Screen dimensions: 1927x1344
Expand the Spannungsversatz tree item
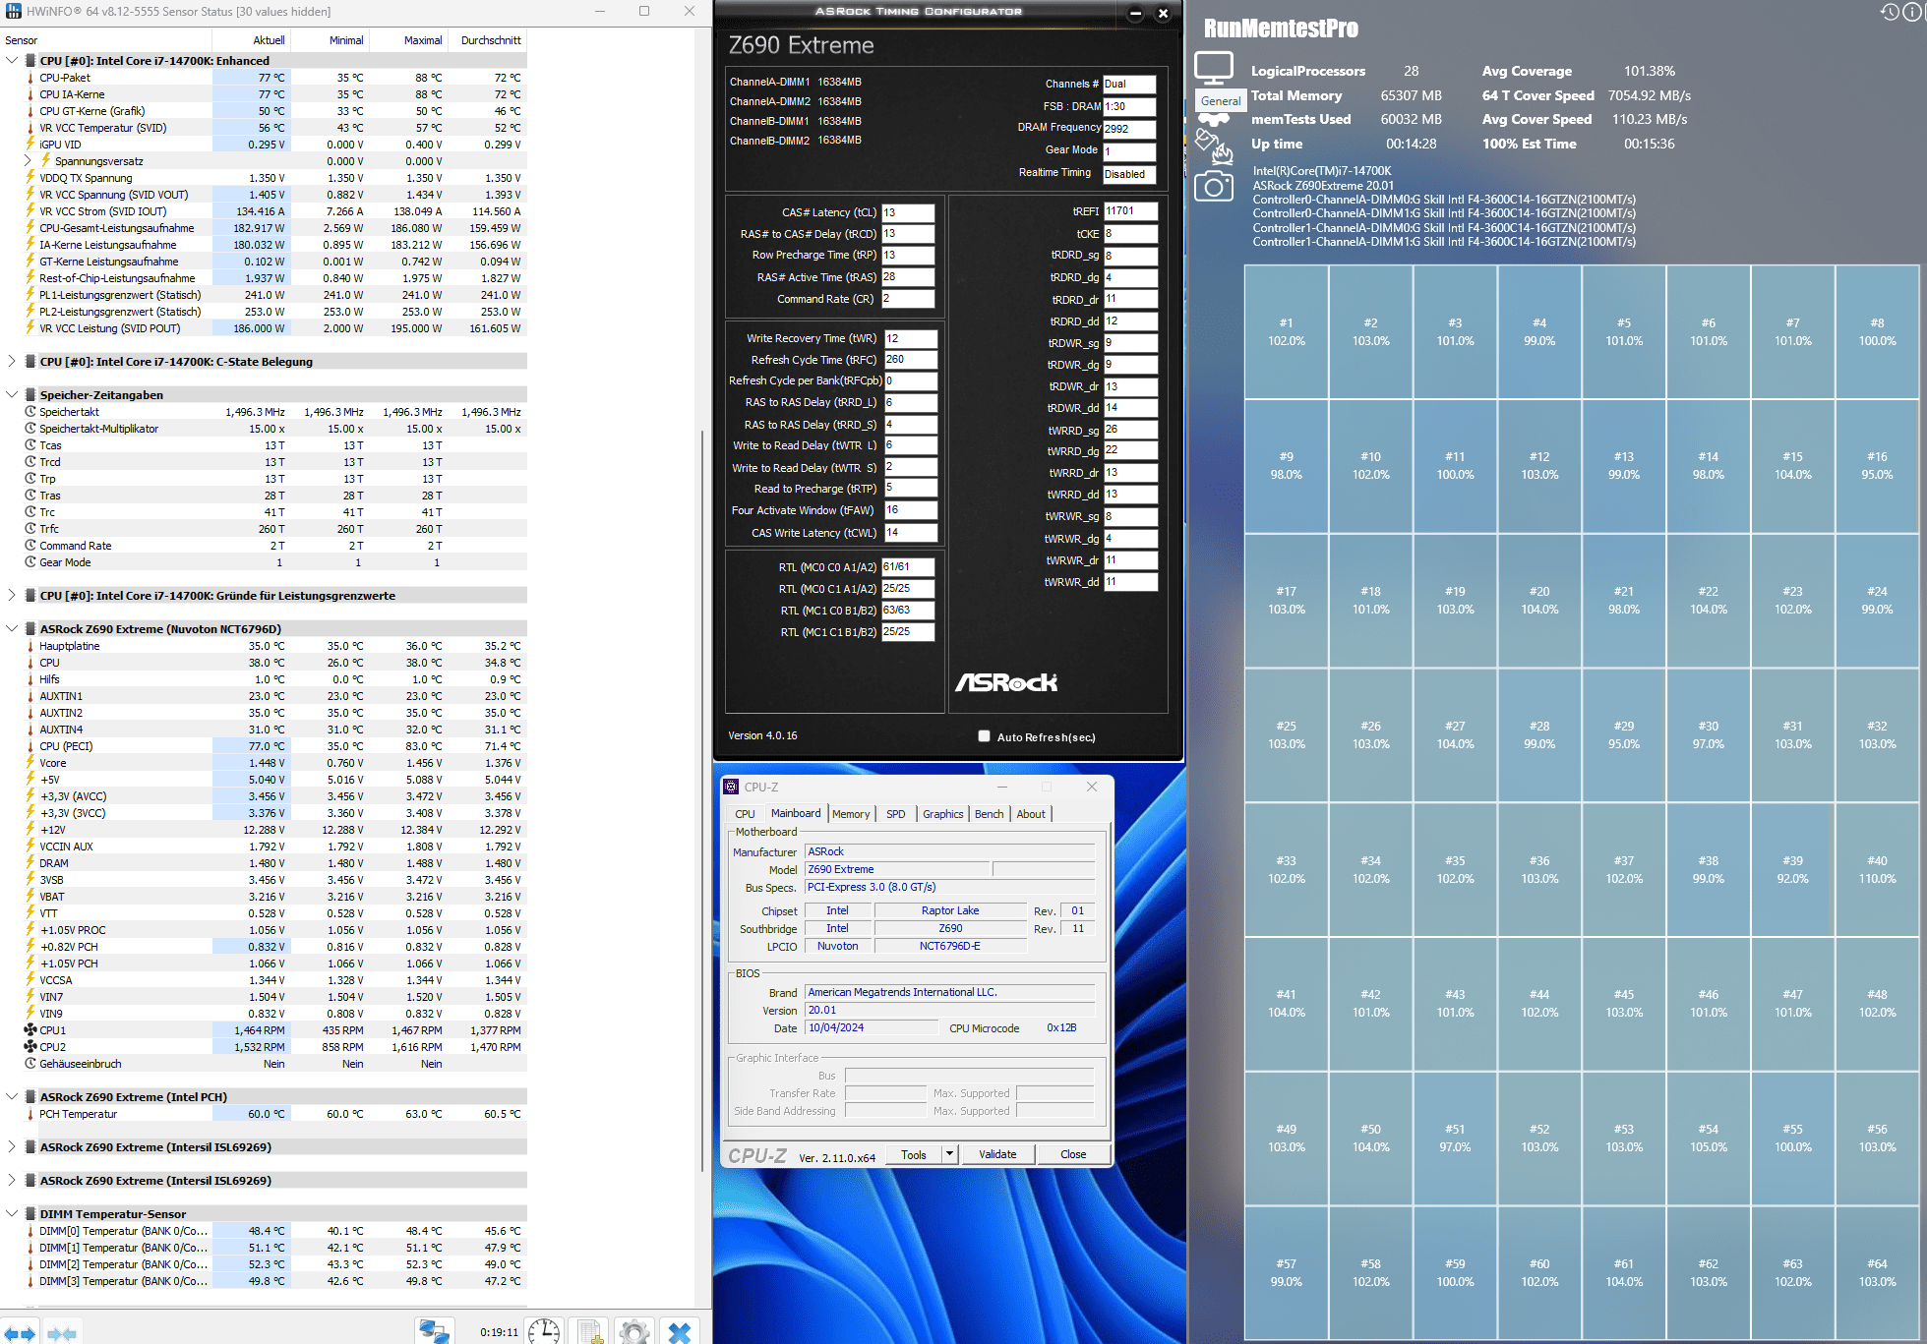coord(29,161)
